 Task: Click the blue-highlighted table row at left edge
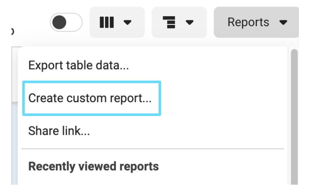pos(15,143)
